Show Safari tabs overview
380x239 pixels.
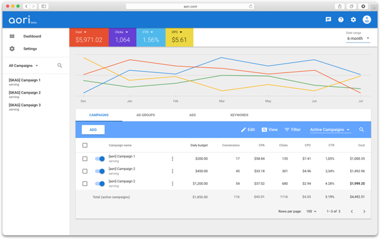coord(351,6)
